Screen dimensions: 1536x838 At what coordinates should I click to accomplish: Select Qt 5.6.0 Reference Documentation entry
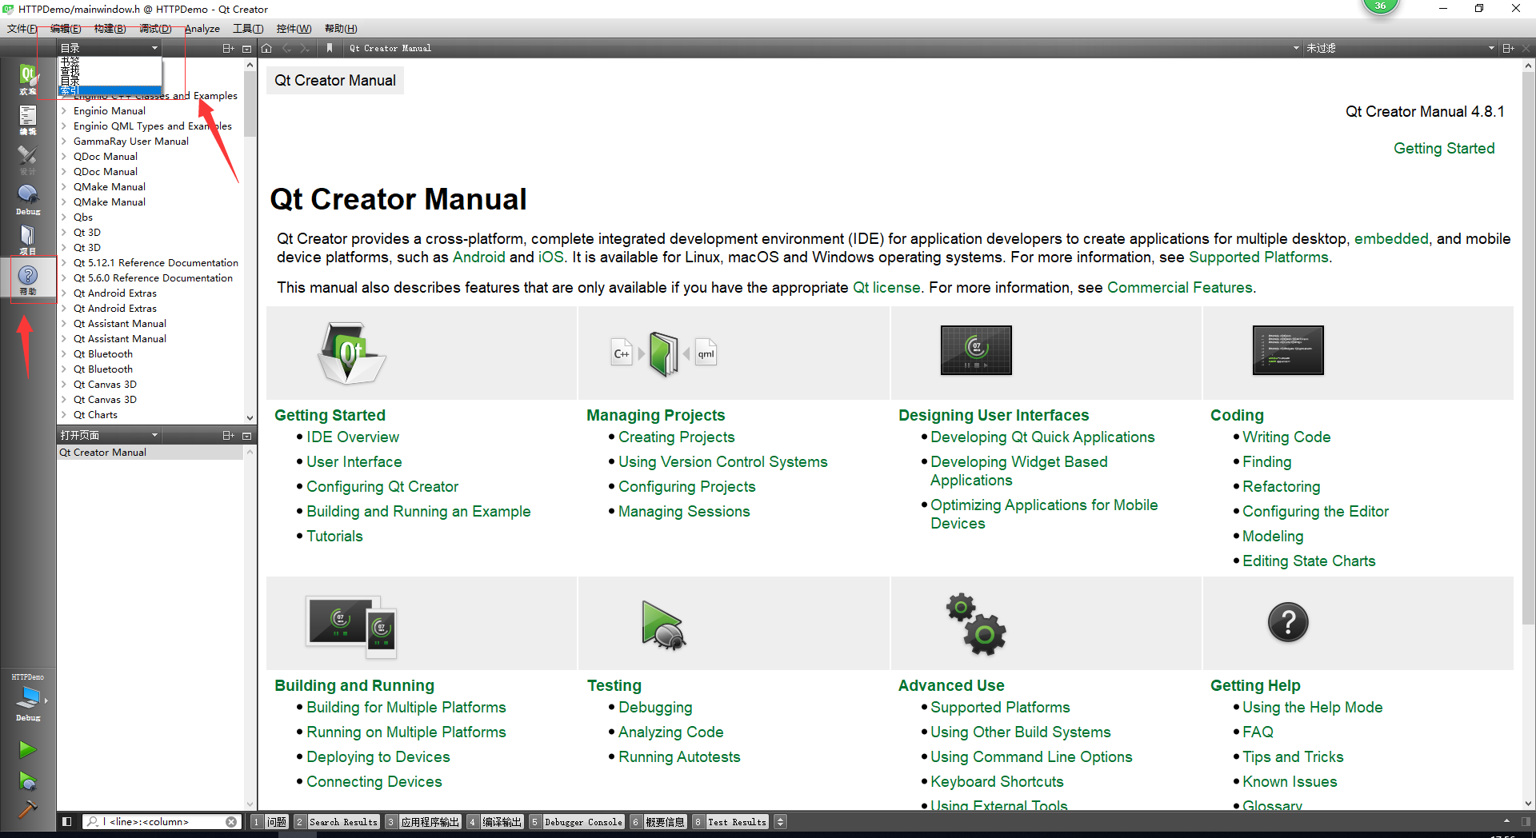click(x=153, y=278)
